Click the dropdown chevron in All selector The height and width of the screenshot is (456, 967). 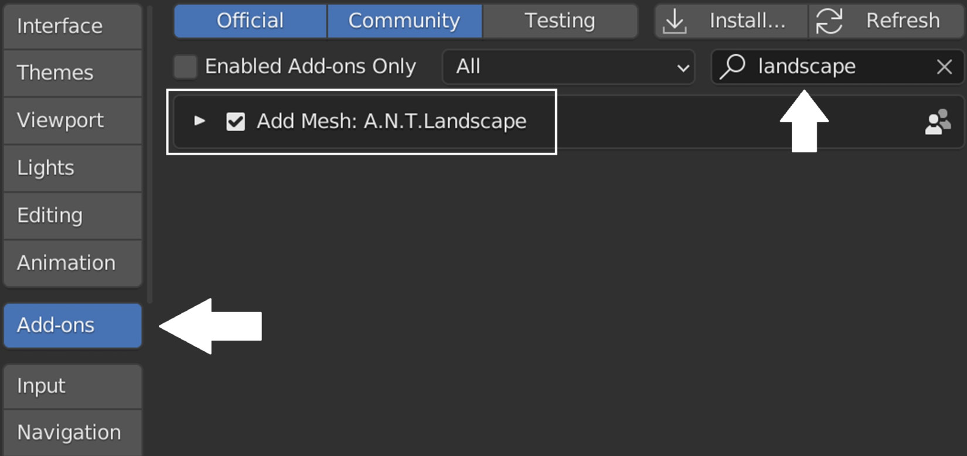click(683, 68)
